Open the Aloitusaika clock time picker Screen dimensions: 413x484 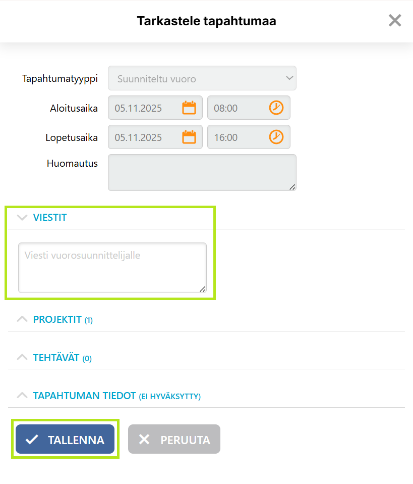[276, 108]
